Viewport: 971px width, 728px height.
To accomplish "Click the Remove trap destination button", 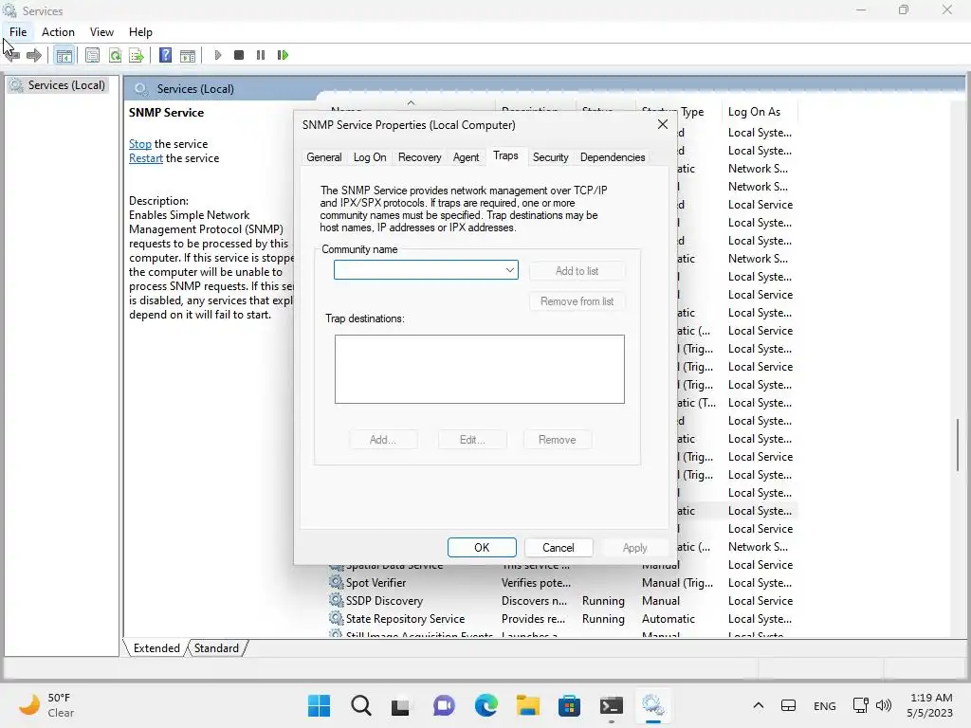I will point(557,440).
